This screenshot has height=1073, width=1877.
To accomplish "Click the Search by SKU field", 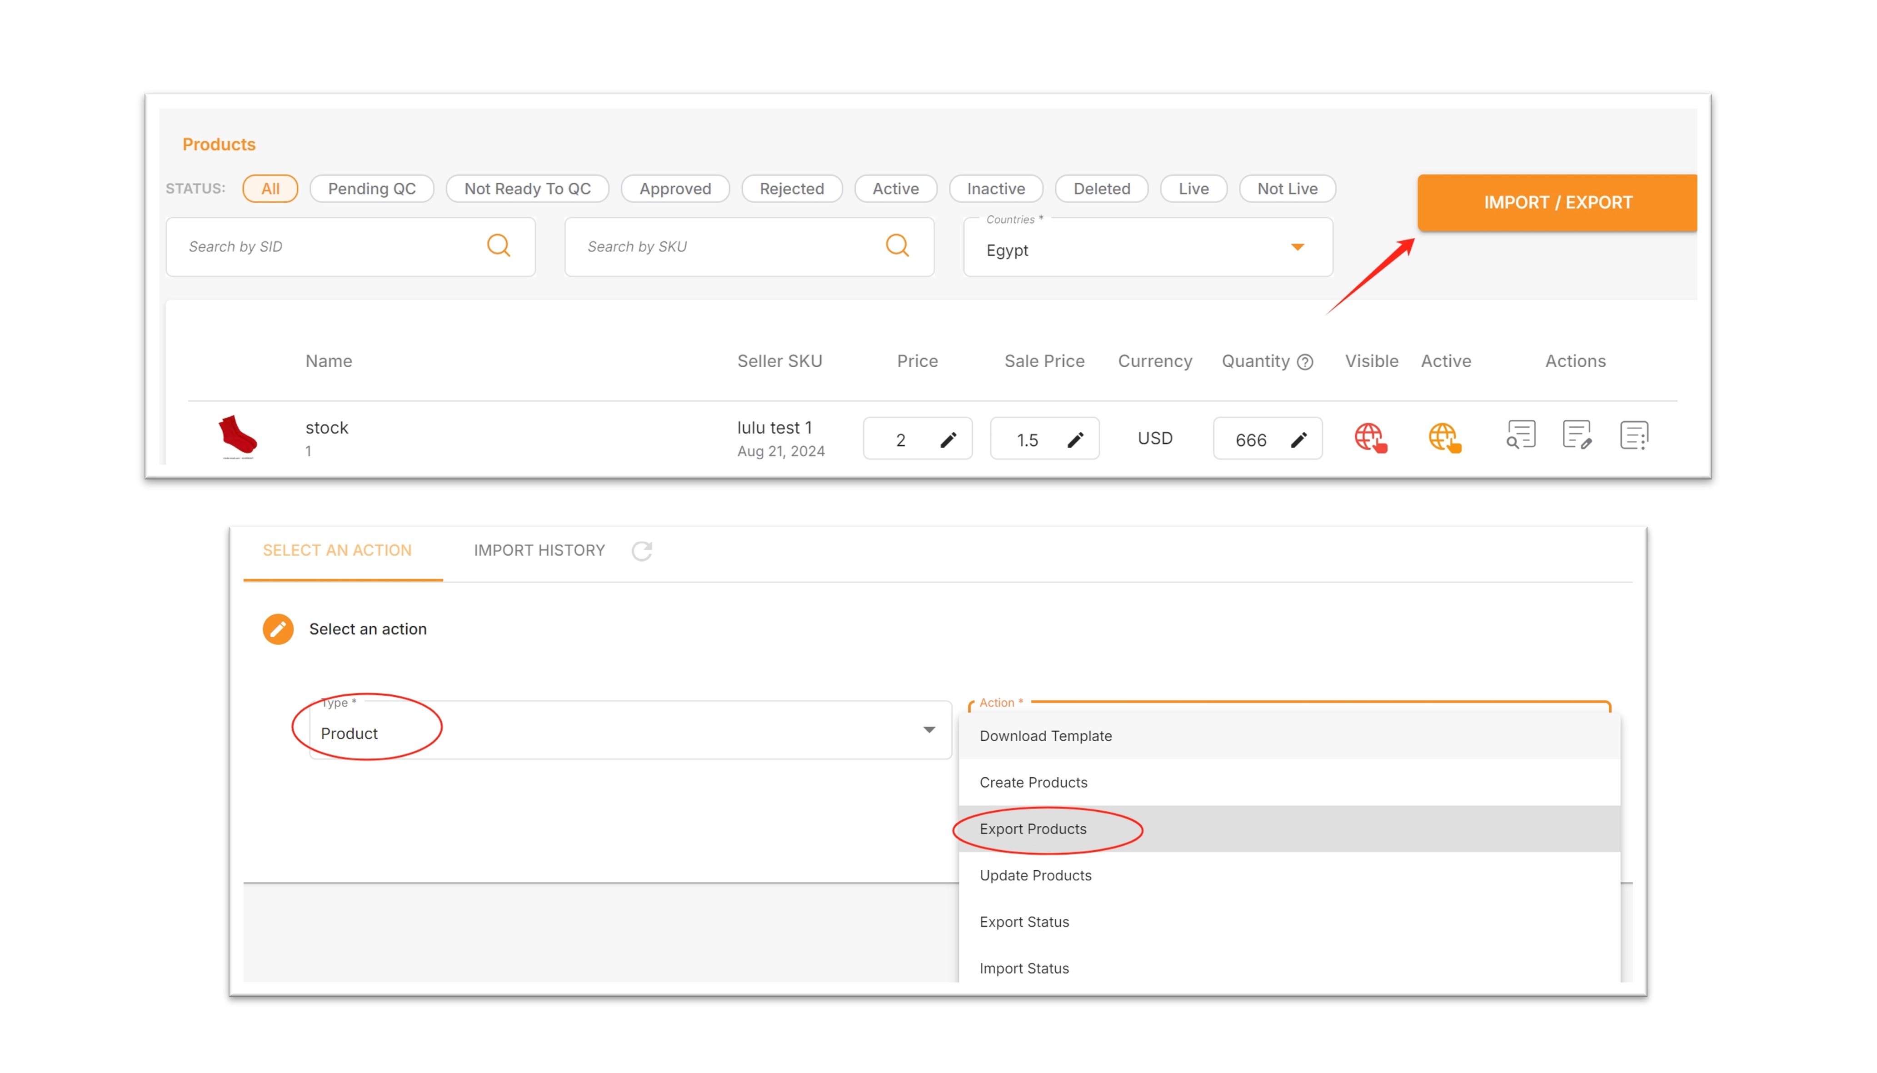I will tap(749, 247).
